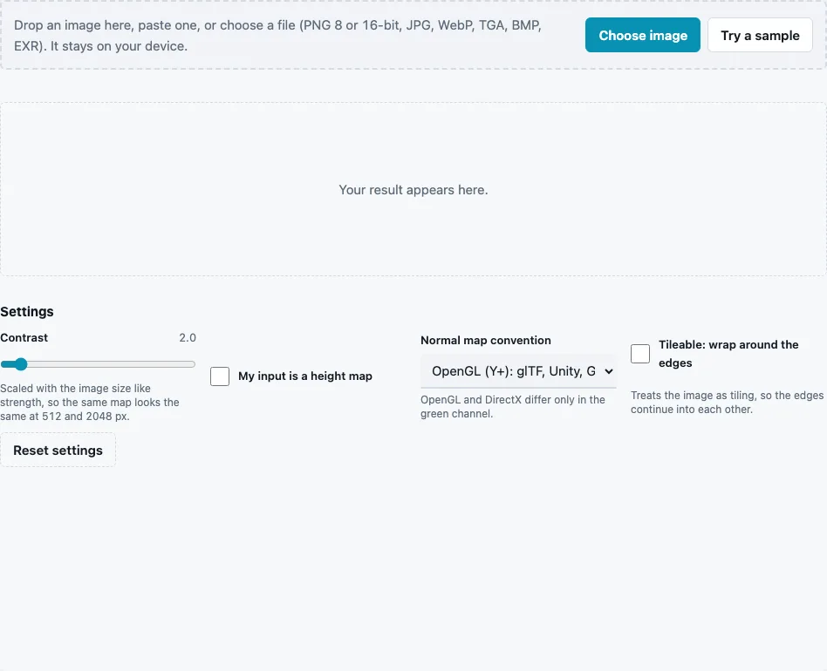
Task: Click the middle of the Contrast slider track
Action: [x=98, y=364]
